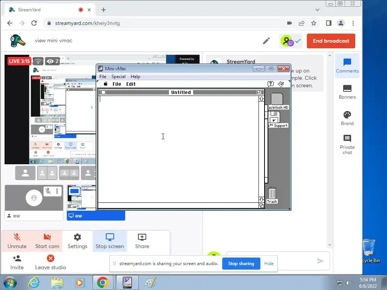
Task: Reload the StreamYard page
Action: click(34, 23)
